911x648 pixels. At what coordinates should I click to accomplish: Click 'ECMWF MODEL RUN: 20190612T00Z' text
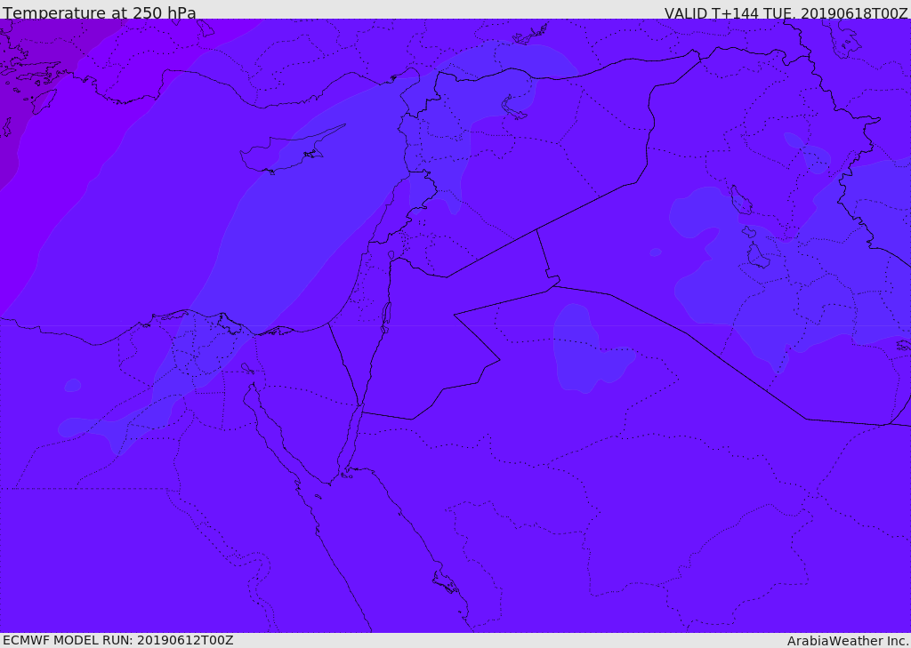(118, 640)
